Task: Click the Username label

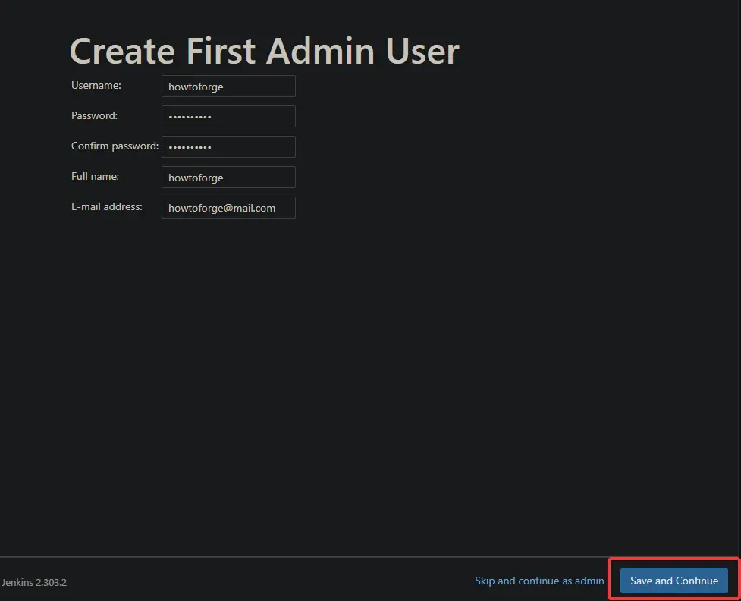Action: 96,85
